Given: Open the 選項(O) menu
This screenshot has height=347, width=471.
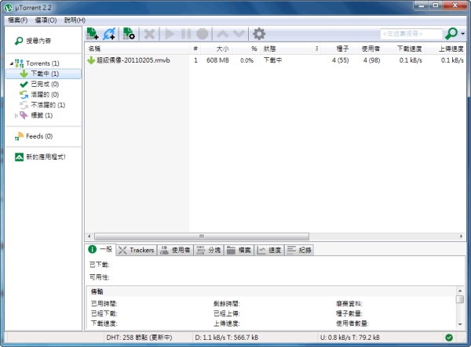Looking at the screenshot, I should 46,20.
